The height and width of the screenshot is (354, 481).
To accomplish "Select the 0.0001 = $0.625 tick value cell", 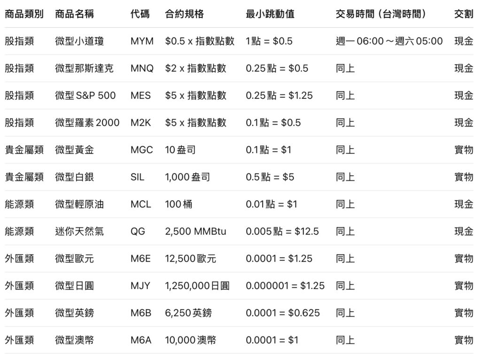I will click(x=283, y=313).
